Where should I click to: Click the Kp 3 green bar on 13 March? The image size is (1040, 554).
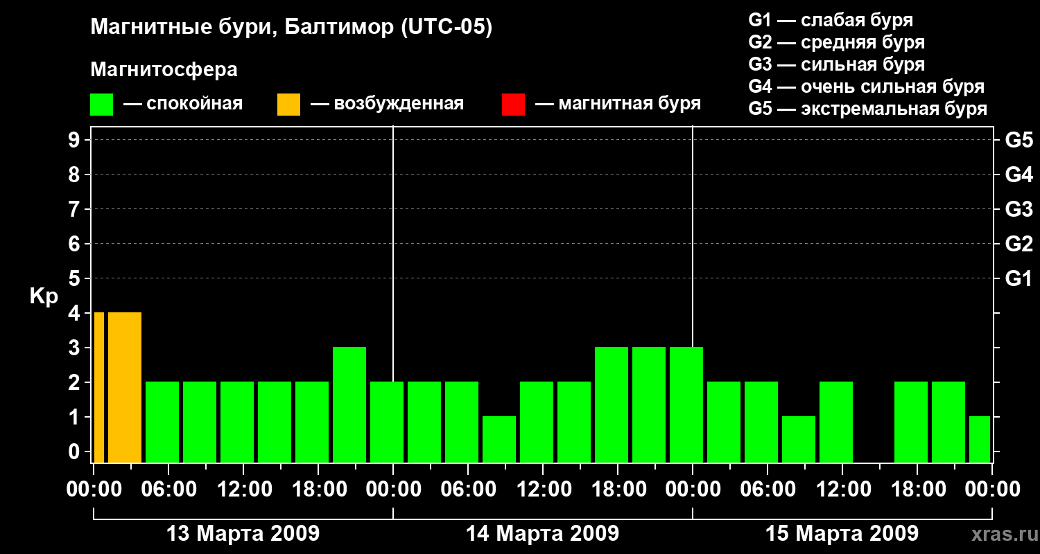coord(349,404)
